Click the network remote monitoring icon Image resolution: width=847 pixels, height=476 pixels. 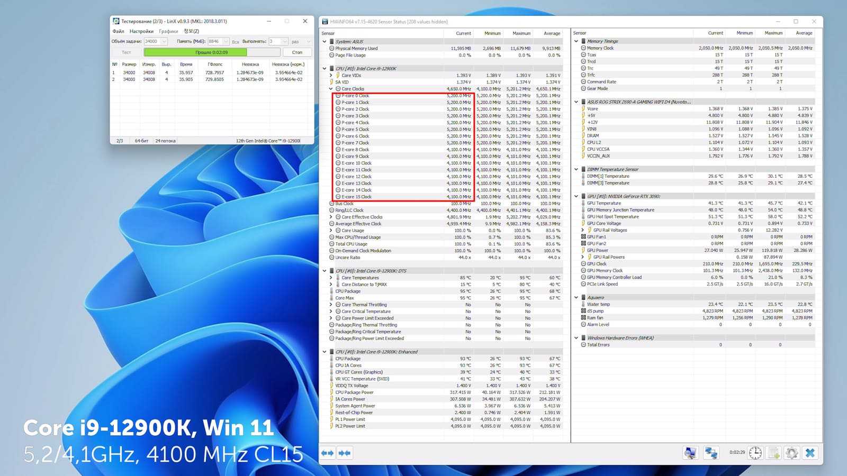point(711,453)
